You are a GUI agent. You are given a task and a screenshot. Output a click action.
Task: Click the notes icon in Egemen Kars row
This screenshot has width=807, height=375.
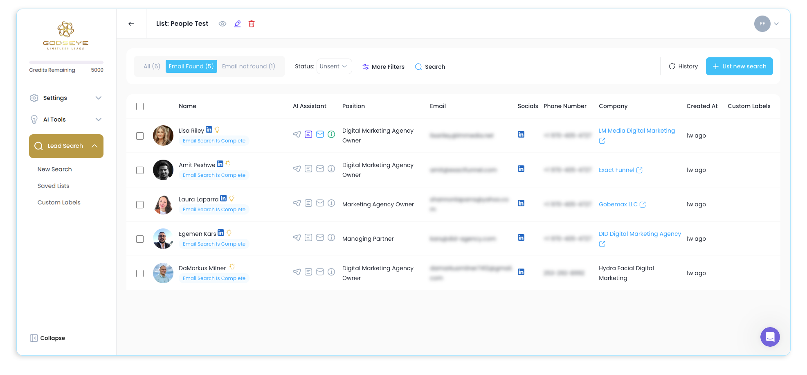(308, 237)
